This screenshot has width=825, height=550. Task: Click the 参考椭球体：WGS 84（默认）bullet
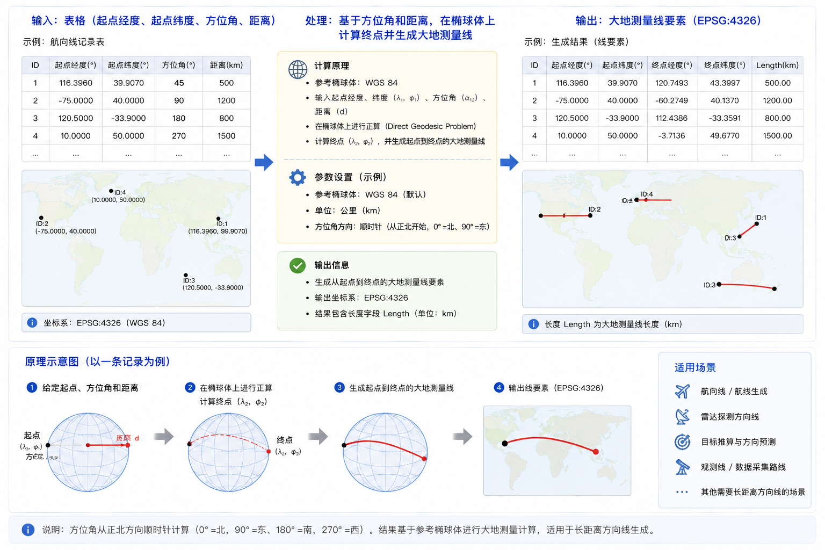tap(371, 194)
